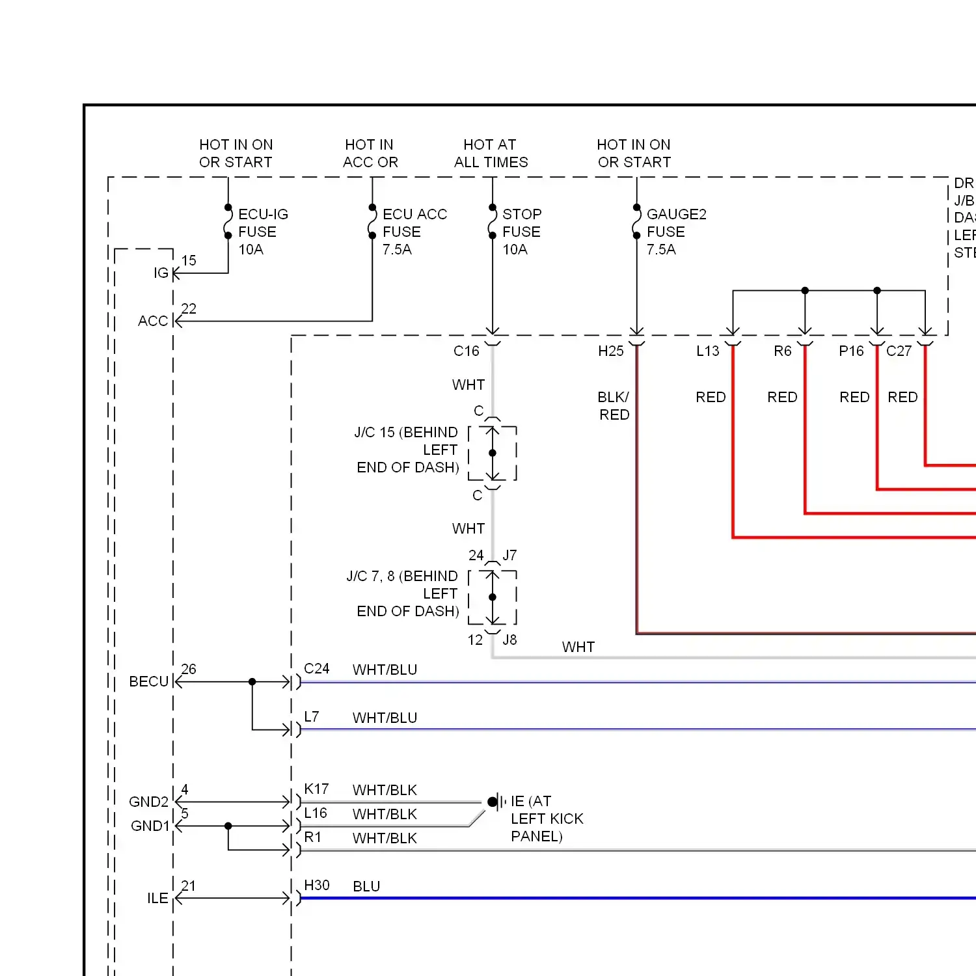This screenshot has height=976, width=976.
Task: Click connector pin label H25
Action: click(611, 351)
